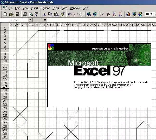Click the CF17 Name Box field
This screenshot has width=156, height=140.
(x=14, y=20)
